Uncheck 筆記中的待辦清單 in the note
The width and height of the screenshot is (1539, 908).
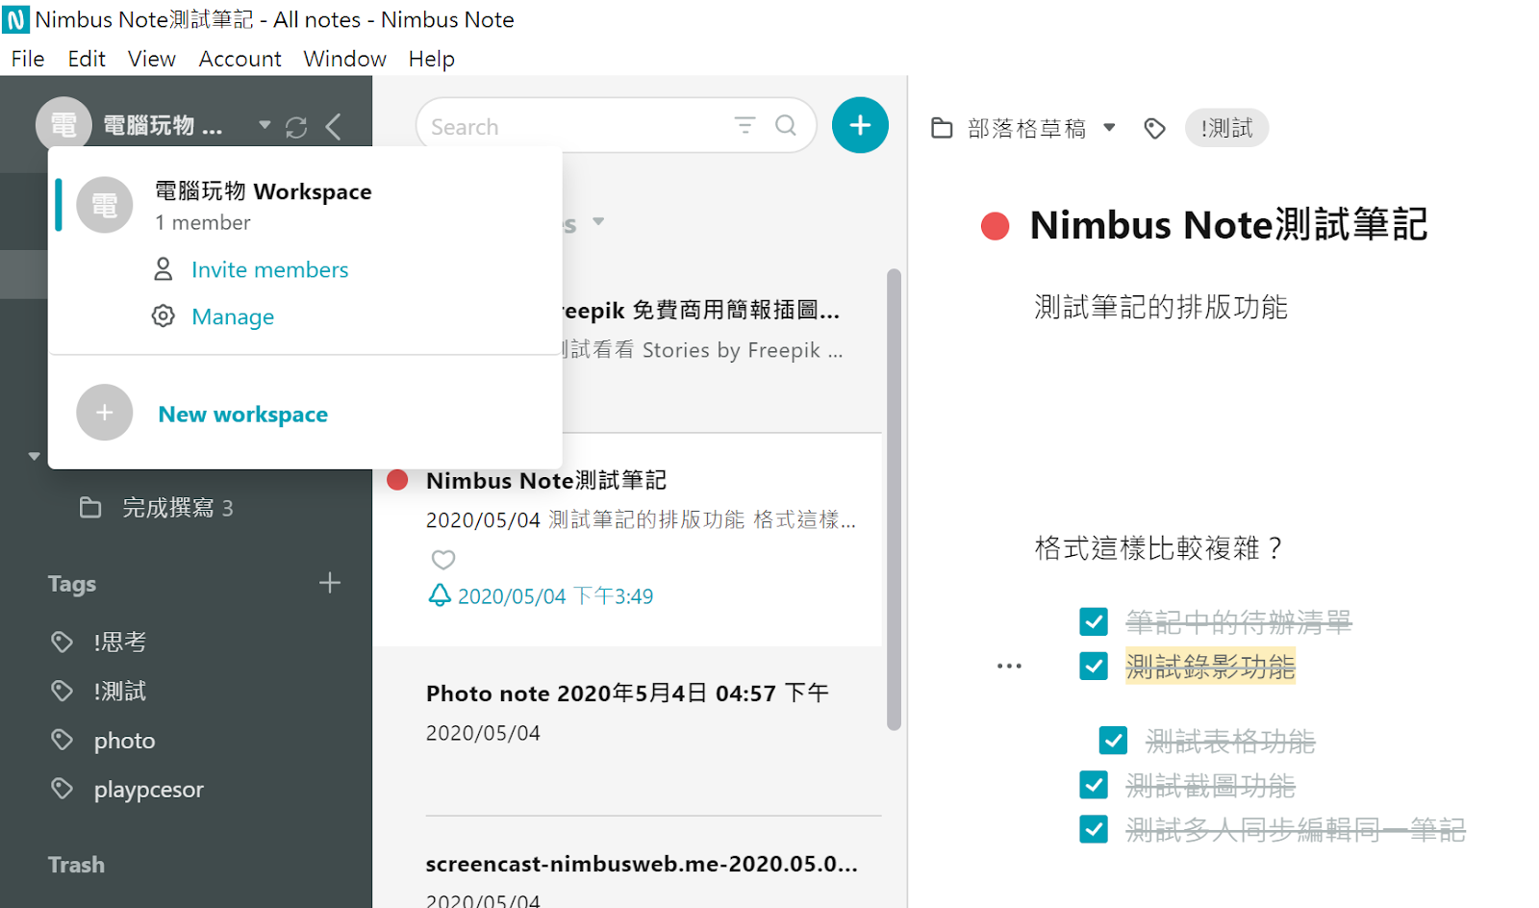tap(1094, 621)
